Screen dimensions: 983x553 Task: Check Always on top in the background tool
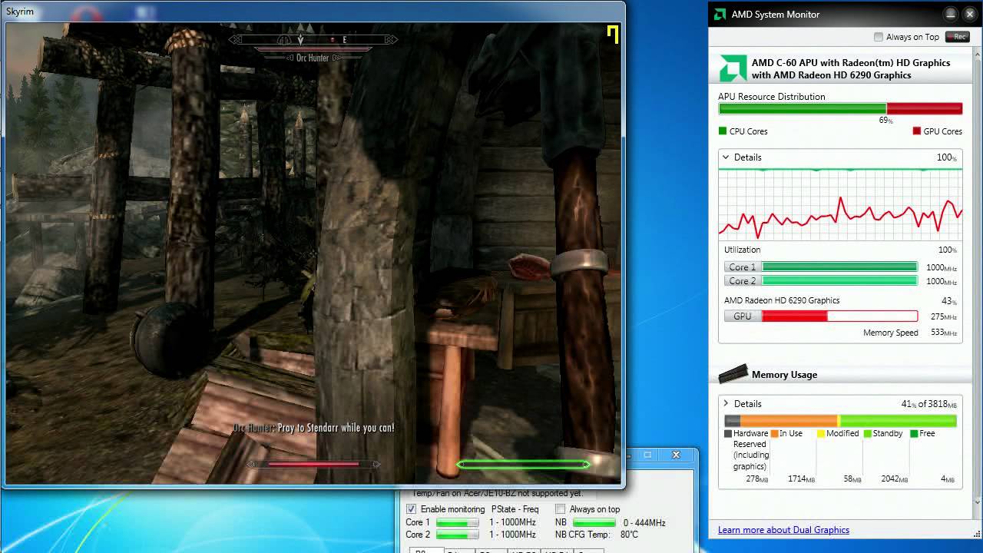pos(561,509)
